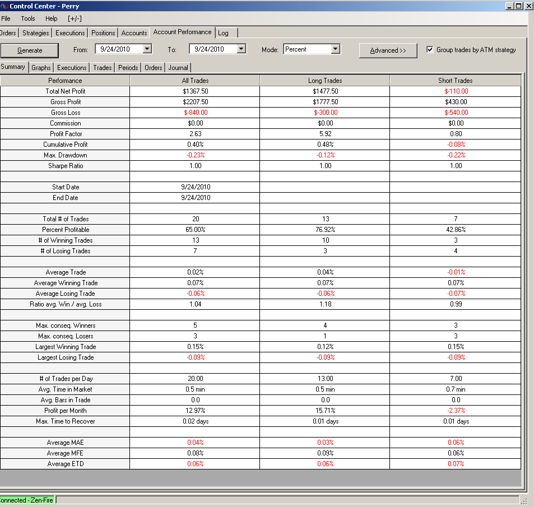Switch to the Strategies tab

[x=35, y=33]
